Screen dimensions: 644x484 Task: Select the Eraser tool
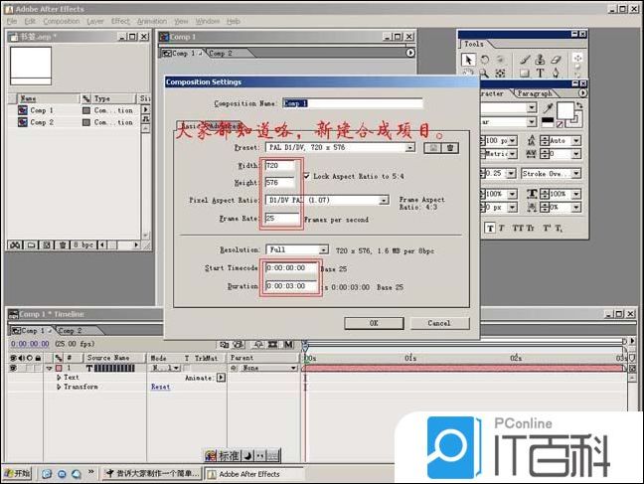click(x=556, y=60)
